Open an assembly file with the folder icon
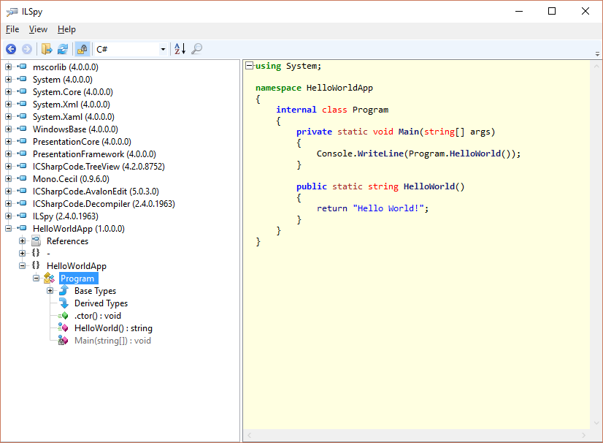Image resolution: width=603 pixels, height=443 pixels. tap(47, 49)
